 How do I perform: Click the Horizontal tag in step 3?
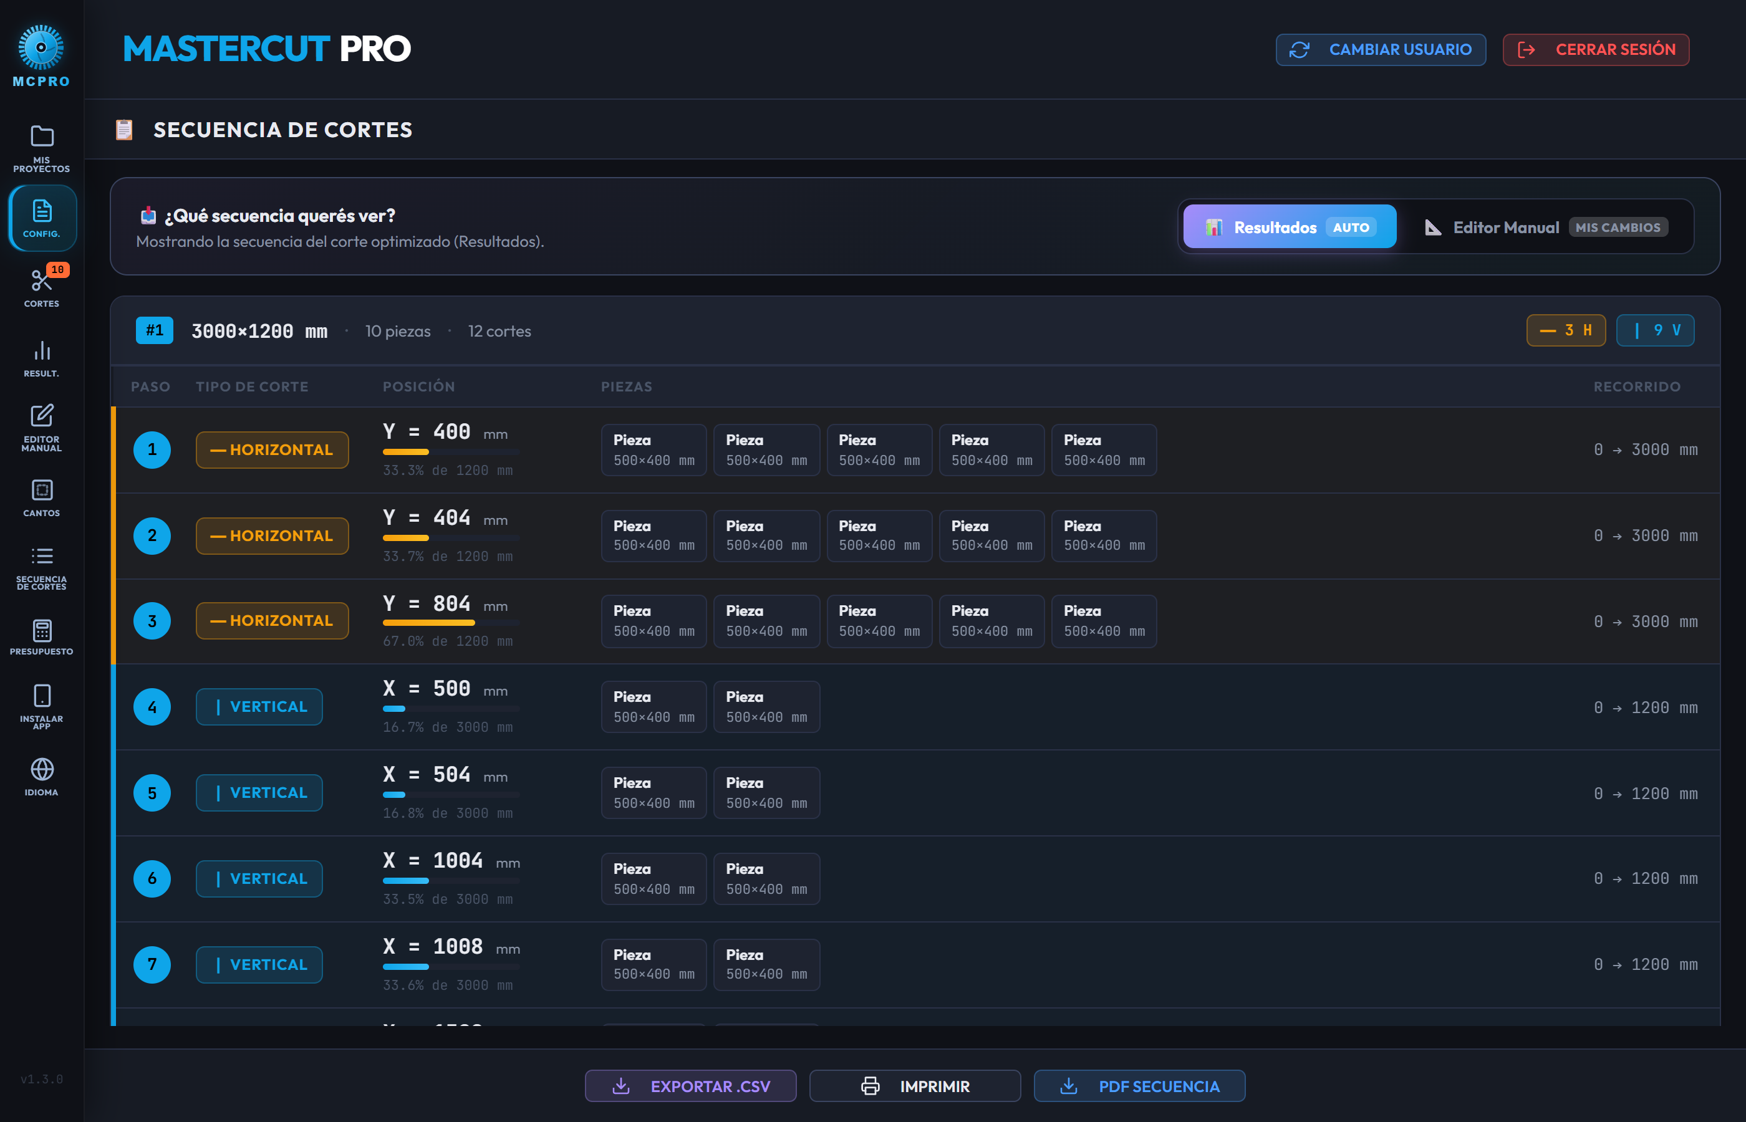[272, 621]
